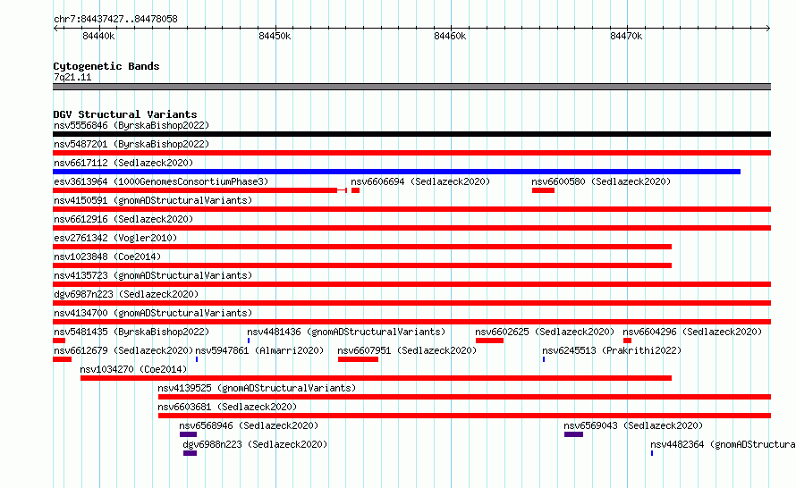
Task: Click the Cytogenetic Bands track title
Action: coord(106,66)
